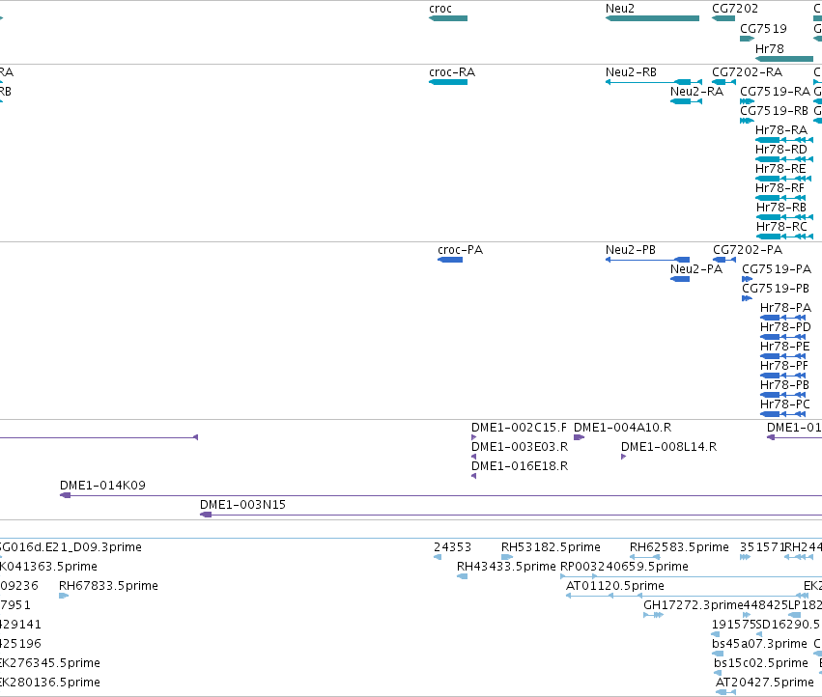Open the RH43433.5prime EST label
The image size is (822, 697).
506,567
